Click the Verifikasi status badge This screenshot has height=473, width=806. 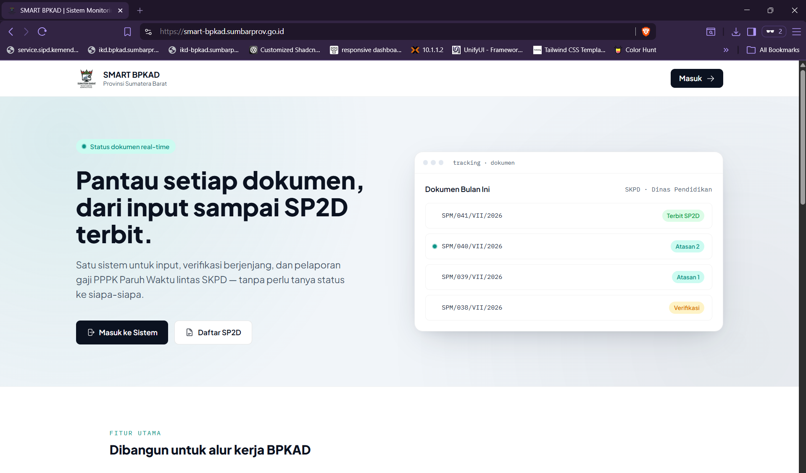point(687,308)
